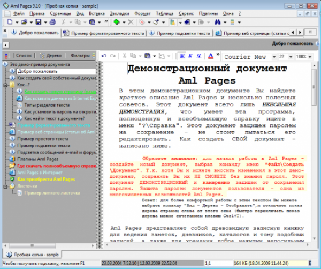Toggle underline formatting with the Ч button
Viewport: 321px width, 269px height.
198,56
